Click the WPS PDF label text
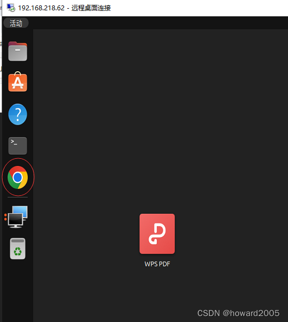This screenshot has height=322, width=288. coord(157,264)
